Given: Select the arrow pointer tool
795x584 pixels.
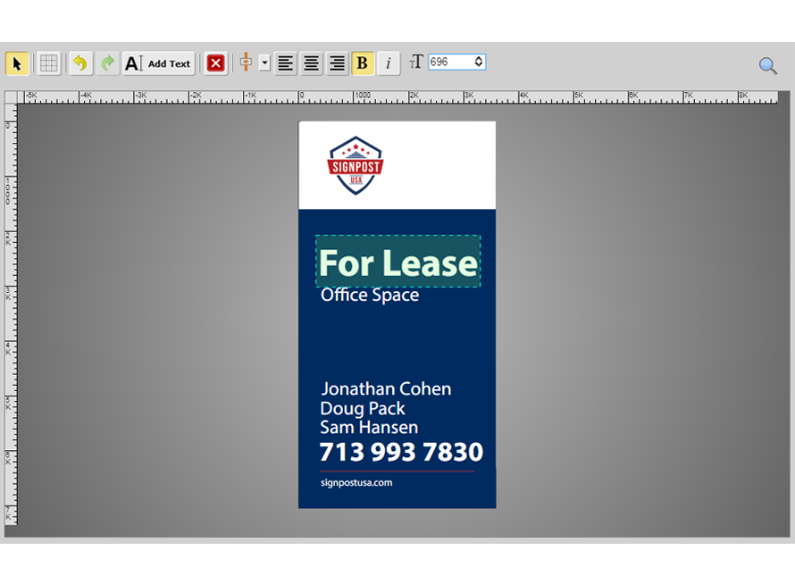Looking at the screenshot, I should pyautogui.click(x=17, y=63).
